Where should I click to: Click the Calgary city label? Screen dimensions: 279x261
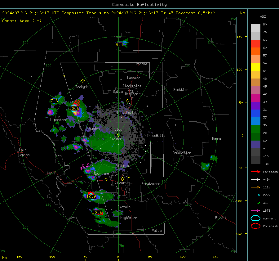pyautogui.click(x=121, y=182)
